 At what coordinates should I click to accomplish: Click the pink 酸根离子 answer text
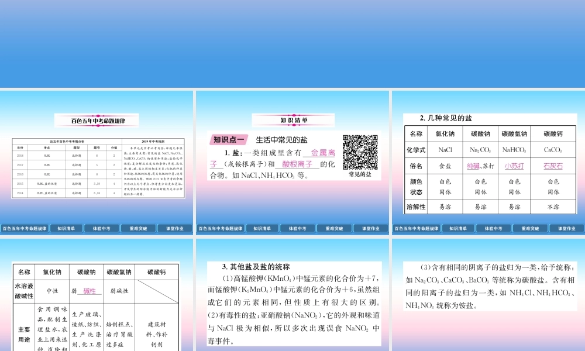click(297, 164)
